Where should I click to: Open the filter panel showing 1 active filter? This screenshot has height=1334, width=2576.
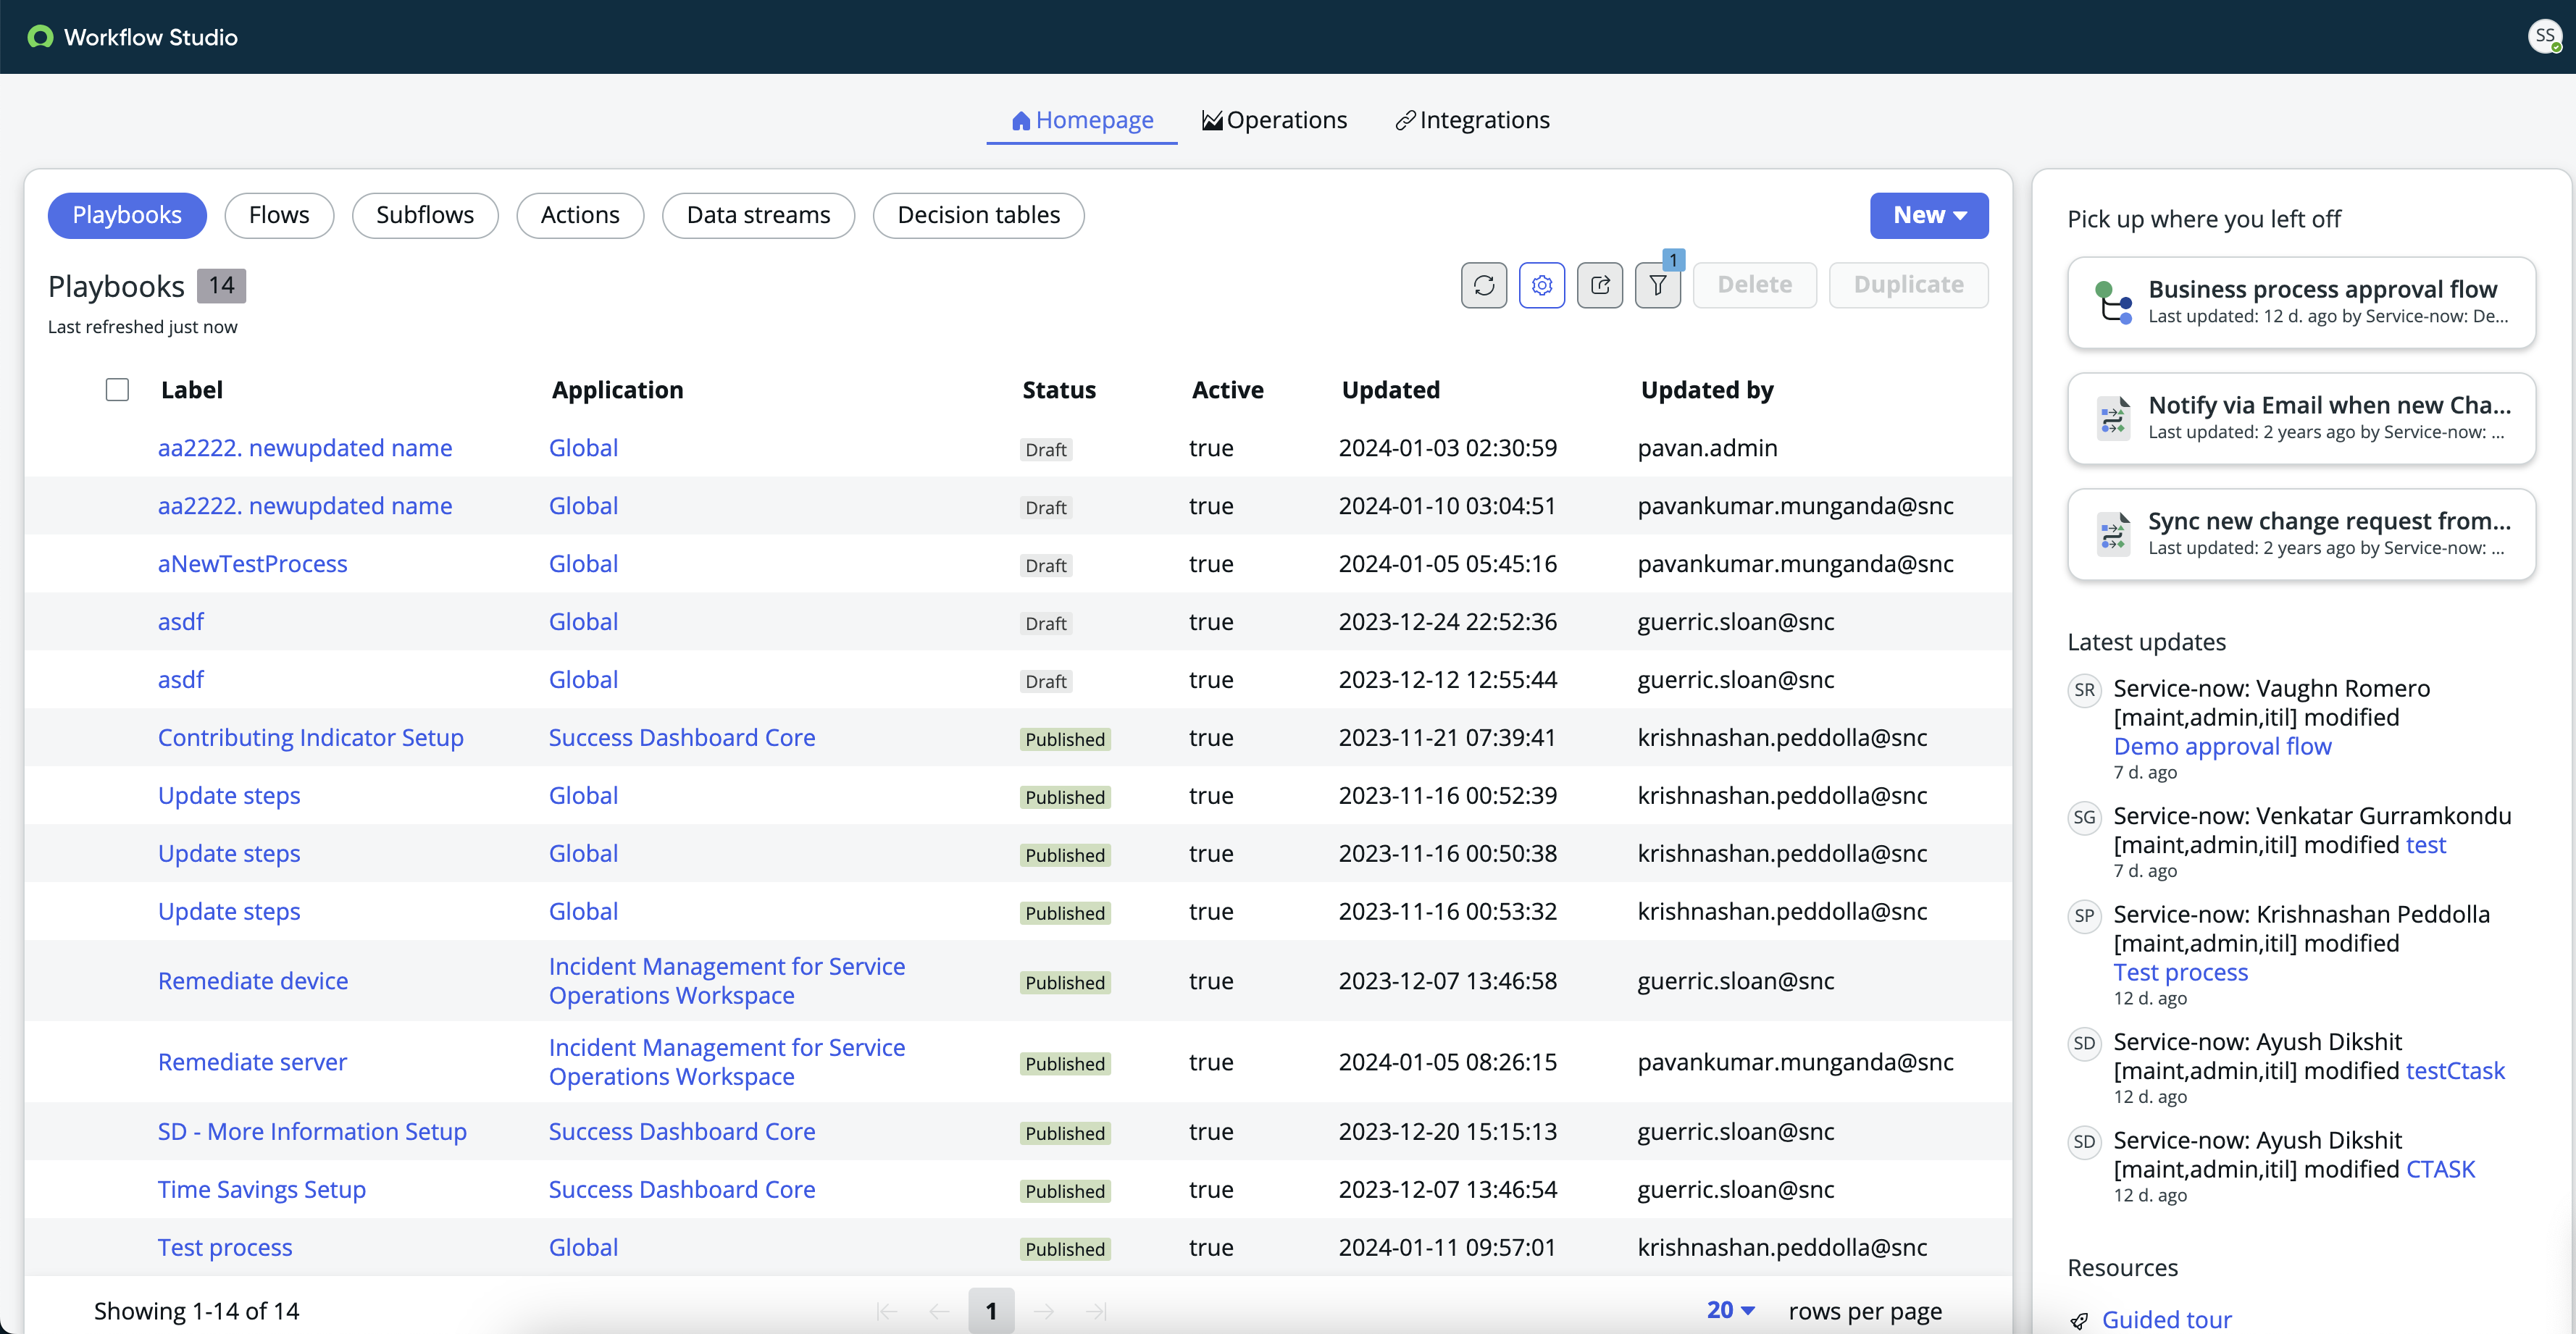(x=1657, y=285)
